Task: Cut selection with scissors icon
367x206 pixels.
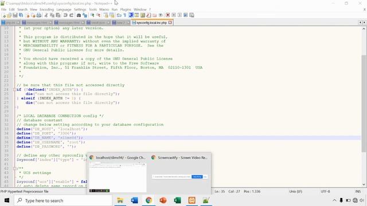Action: click(x=46, y=15)
